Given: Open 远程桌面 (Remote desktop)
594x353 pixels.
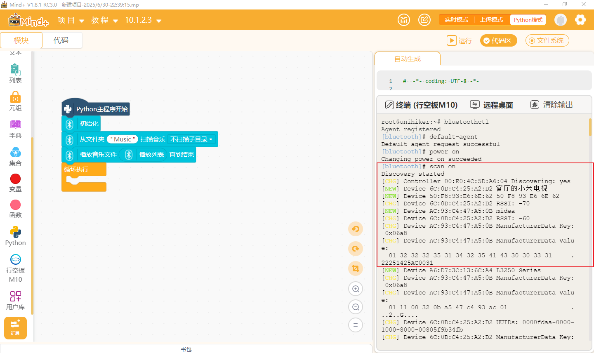Looking at the screenshot, I should coord(492,105).
